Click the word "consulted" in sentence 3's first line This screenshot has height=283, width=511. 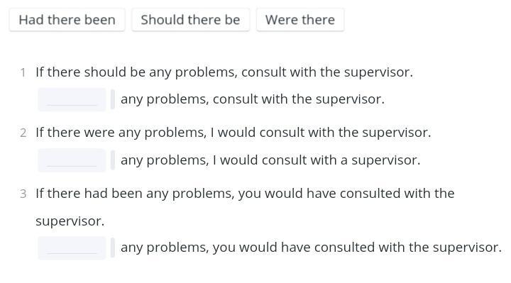[x=370, y=194]
